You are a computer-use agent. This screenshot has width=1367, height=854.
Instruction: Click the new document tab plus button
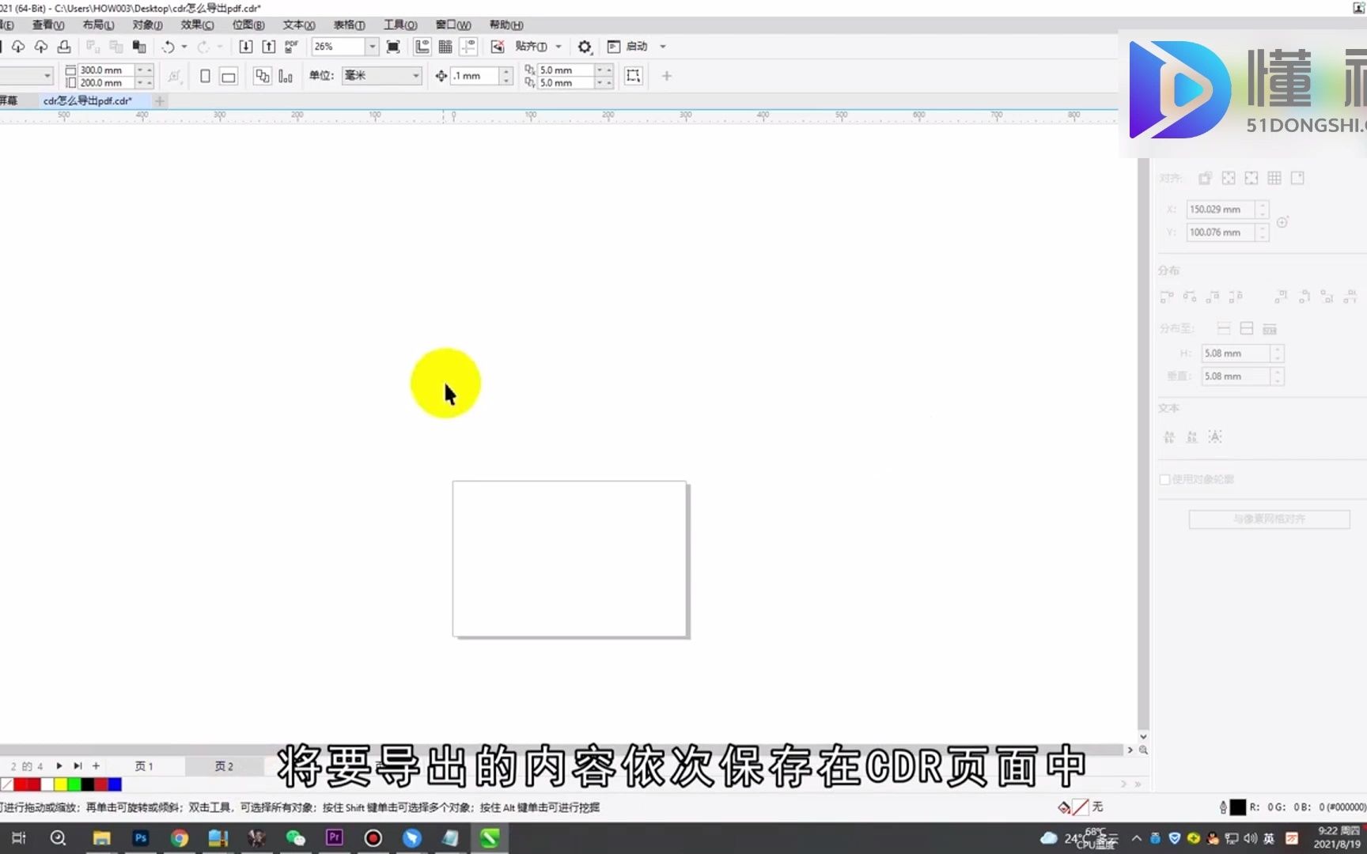[160, 101]
